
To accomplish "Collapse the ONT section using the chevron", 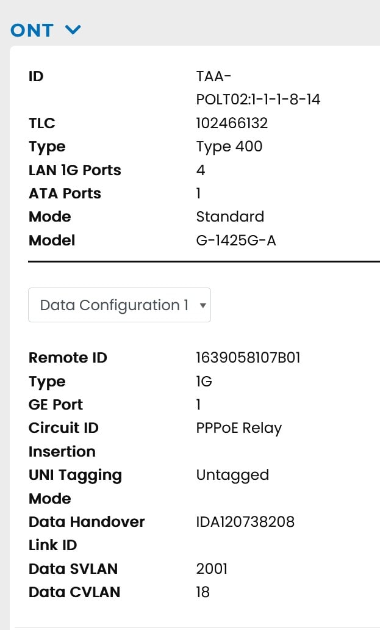I will pos(73,30).
